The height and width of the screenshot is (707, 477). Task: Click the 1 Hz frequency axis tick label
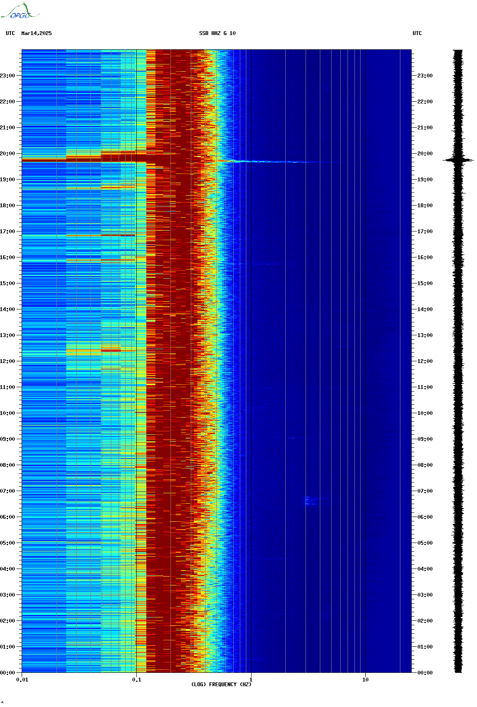click(x=251, y=679)
